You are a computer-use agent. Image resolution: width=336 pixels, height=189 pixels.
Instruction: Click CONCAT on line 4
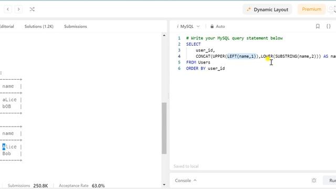[x=203, y=56]
